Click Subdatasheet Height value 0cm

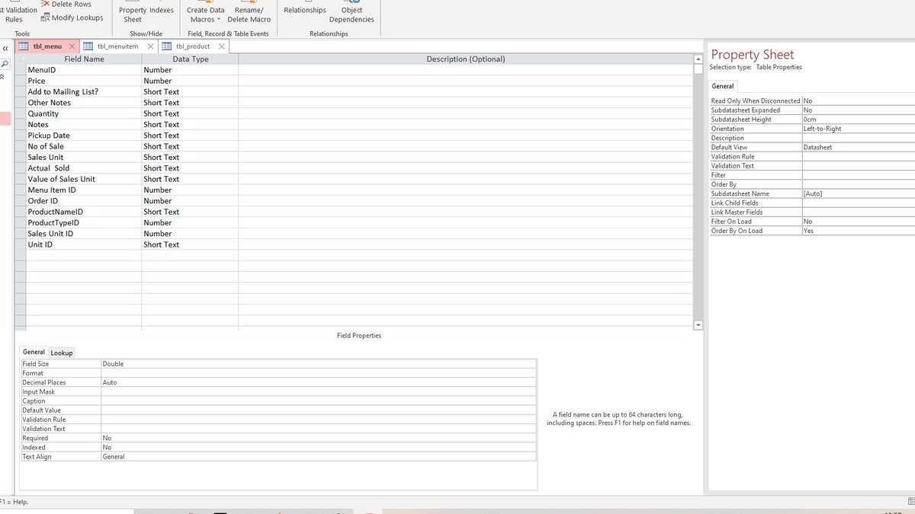(x=858, y=120)
